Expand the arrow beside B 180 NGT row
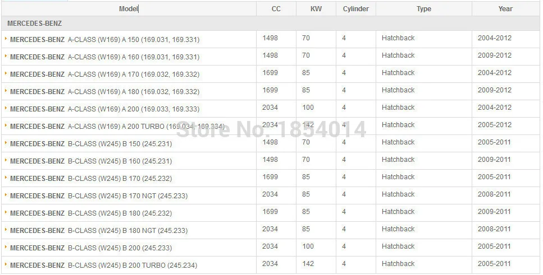The image size is (543, 275). pos(6,230)
